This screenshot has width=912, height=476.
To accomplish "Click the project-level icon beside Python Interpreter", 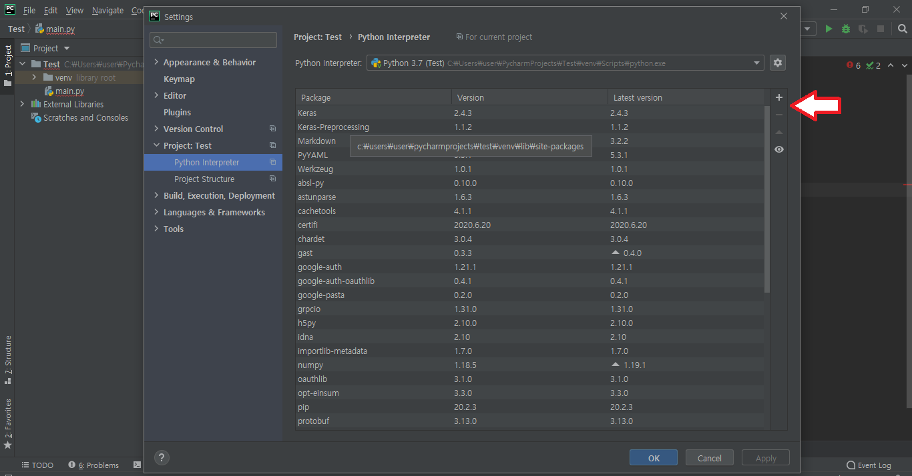I will 272,162.
